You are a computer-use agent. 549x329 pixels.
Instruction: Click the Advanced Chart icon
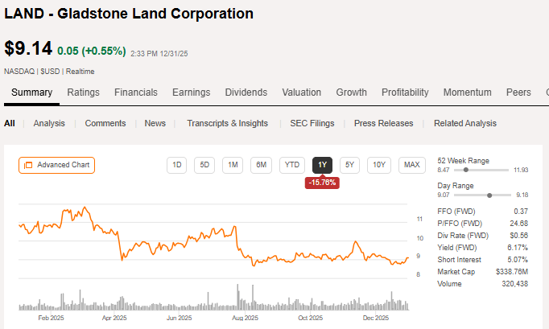[28, 165]
